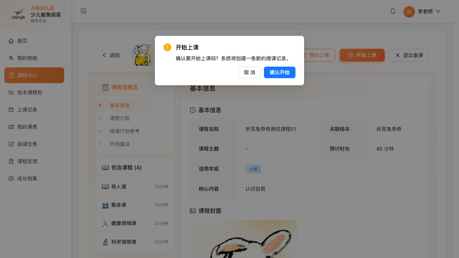Image resolution: width=459 pixels, height=258 pixels.
Task: Click the user avatar icon
Action: (409, 12)
